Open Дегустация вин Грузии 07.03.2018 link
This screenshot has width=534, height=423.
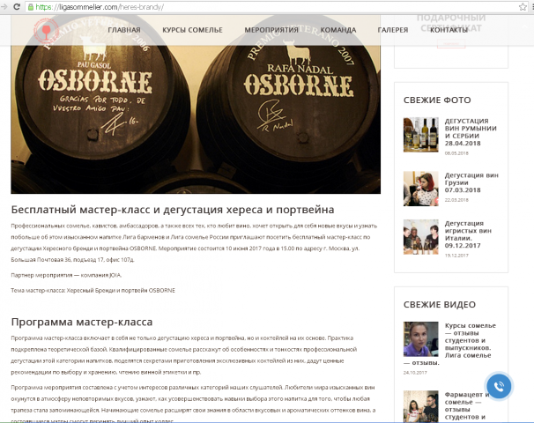tap(471, 182)
